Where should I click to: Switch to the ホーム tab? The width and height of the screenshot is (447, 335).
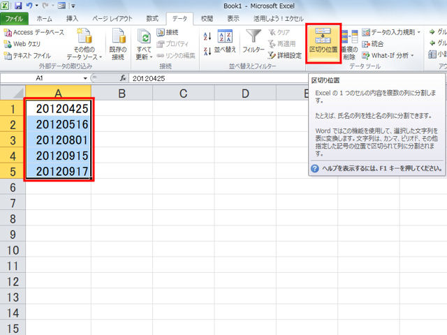[44, 19]
